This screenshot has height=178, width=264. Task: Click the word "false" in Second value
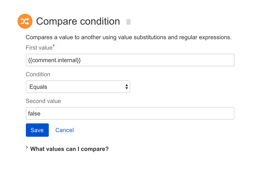34,114
